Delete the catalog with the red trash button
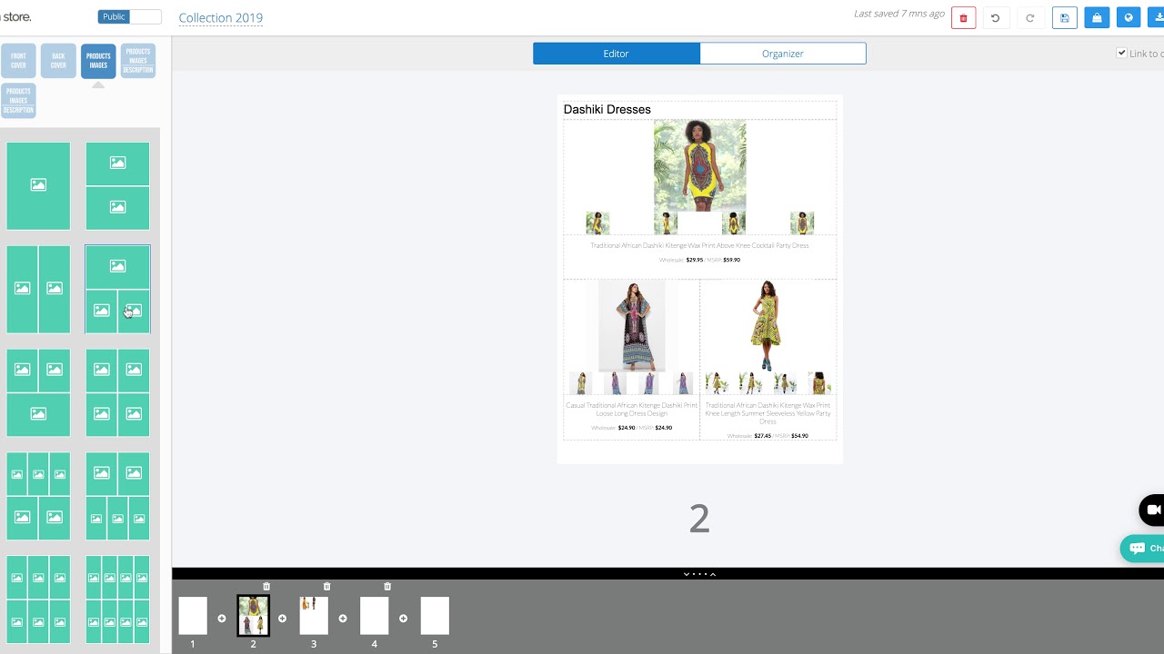This screenshot has height=654, width=1164. coord(964,17)
